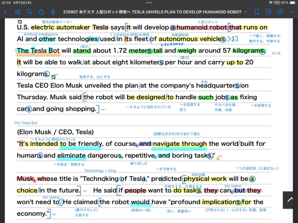This screenshot has height=223, width=298.
Task: Tap the '6月13日(木)' date in status bar
Action: point(22,3)
